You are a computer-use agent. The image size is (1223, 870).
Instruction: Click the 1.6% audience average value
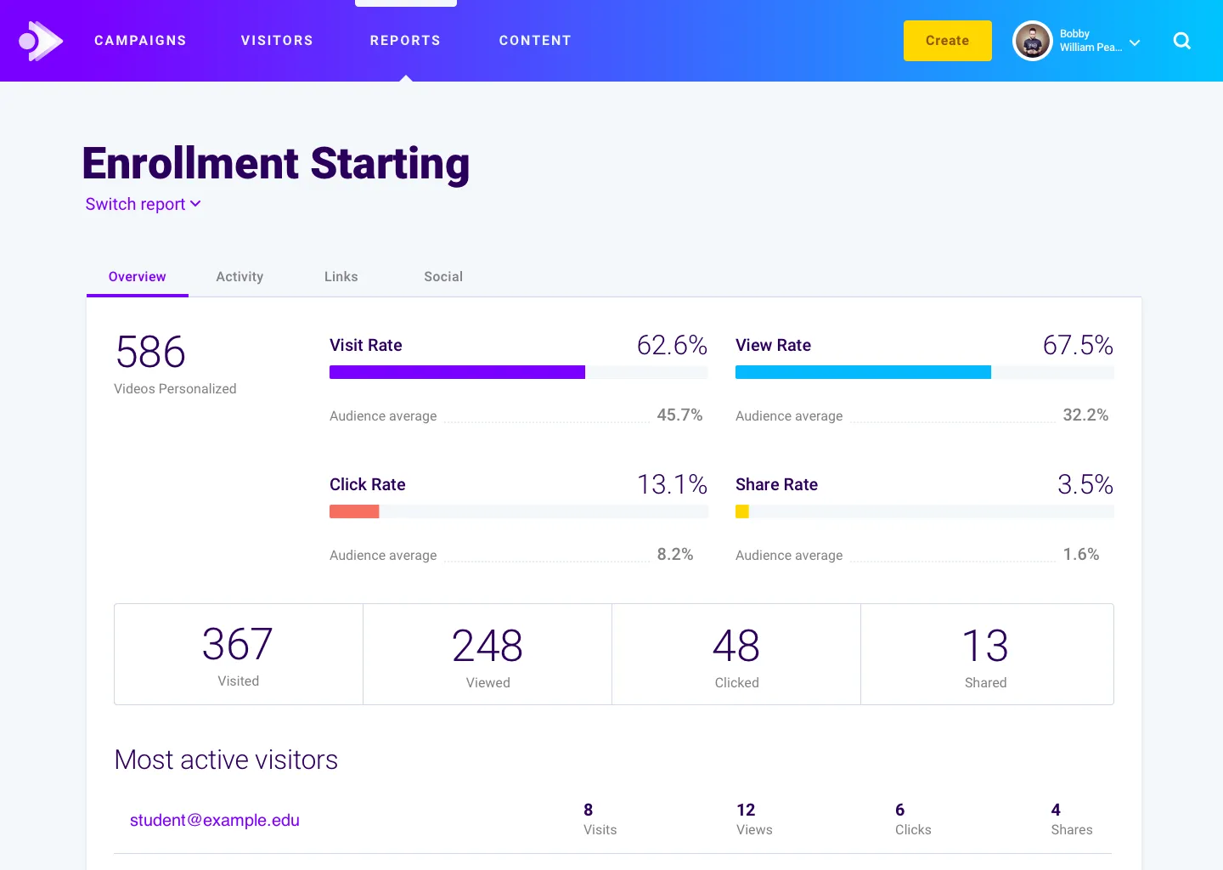click(1081, 554)
